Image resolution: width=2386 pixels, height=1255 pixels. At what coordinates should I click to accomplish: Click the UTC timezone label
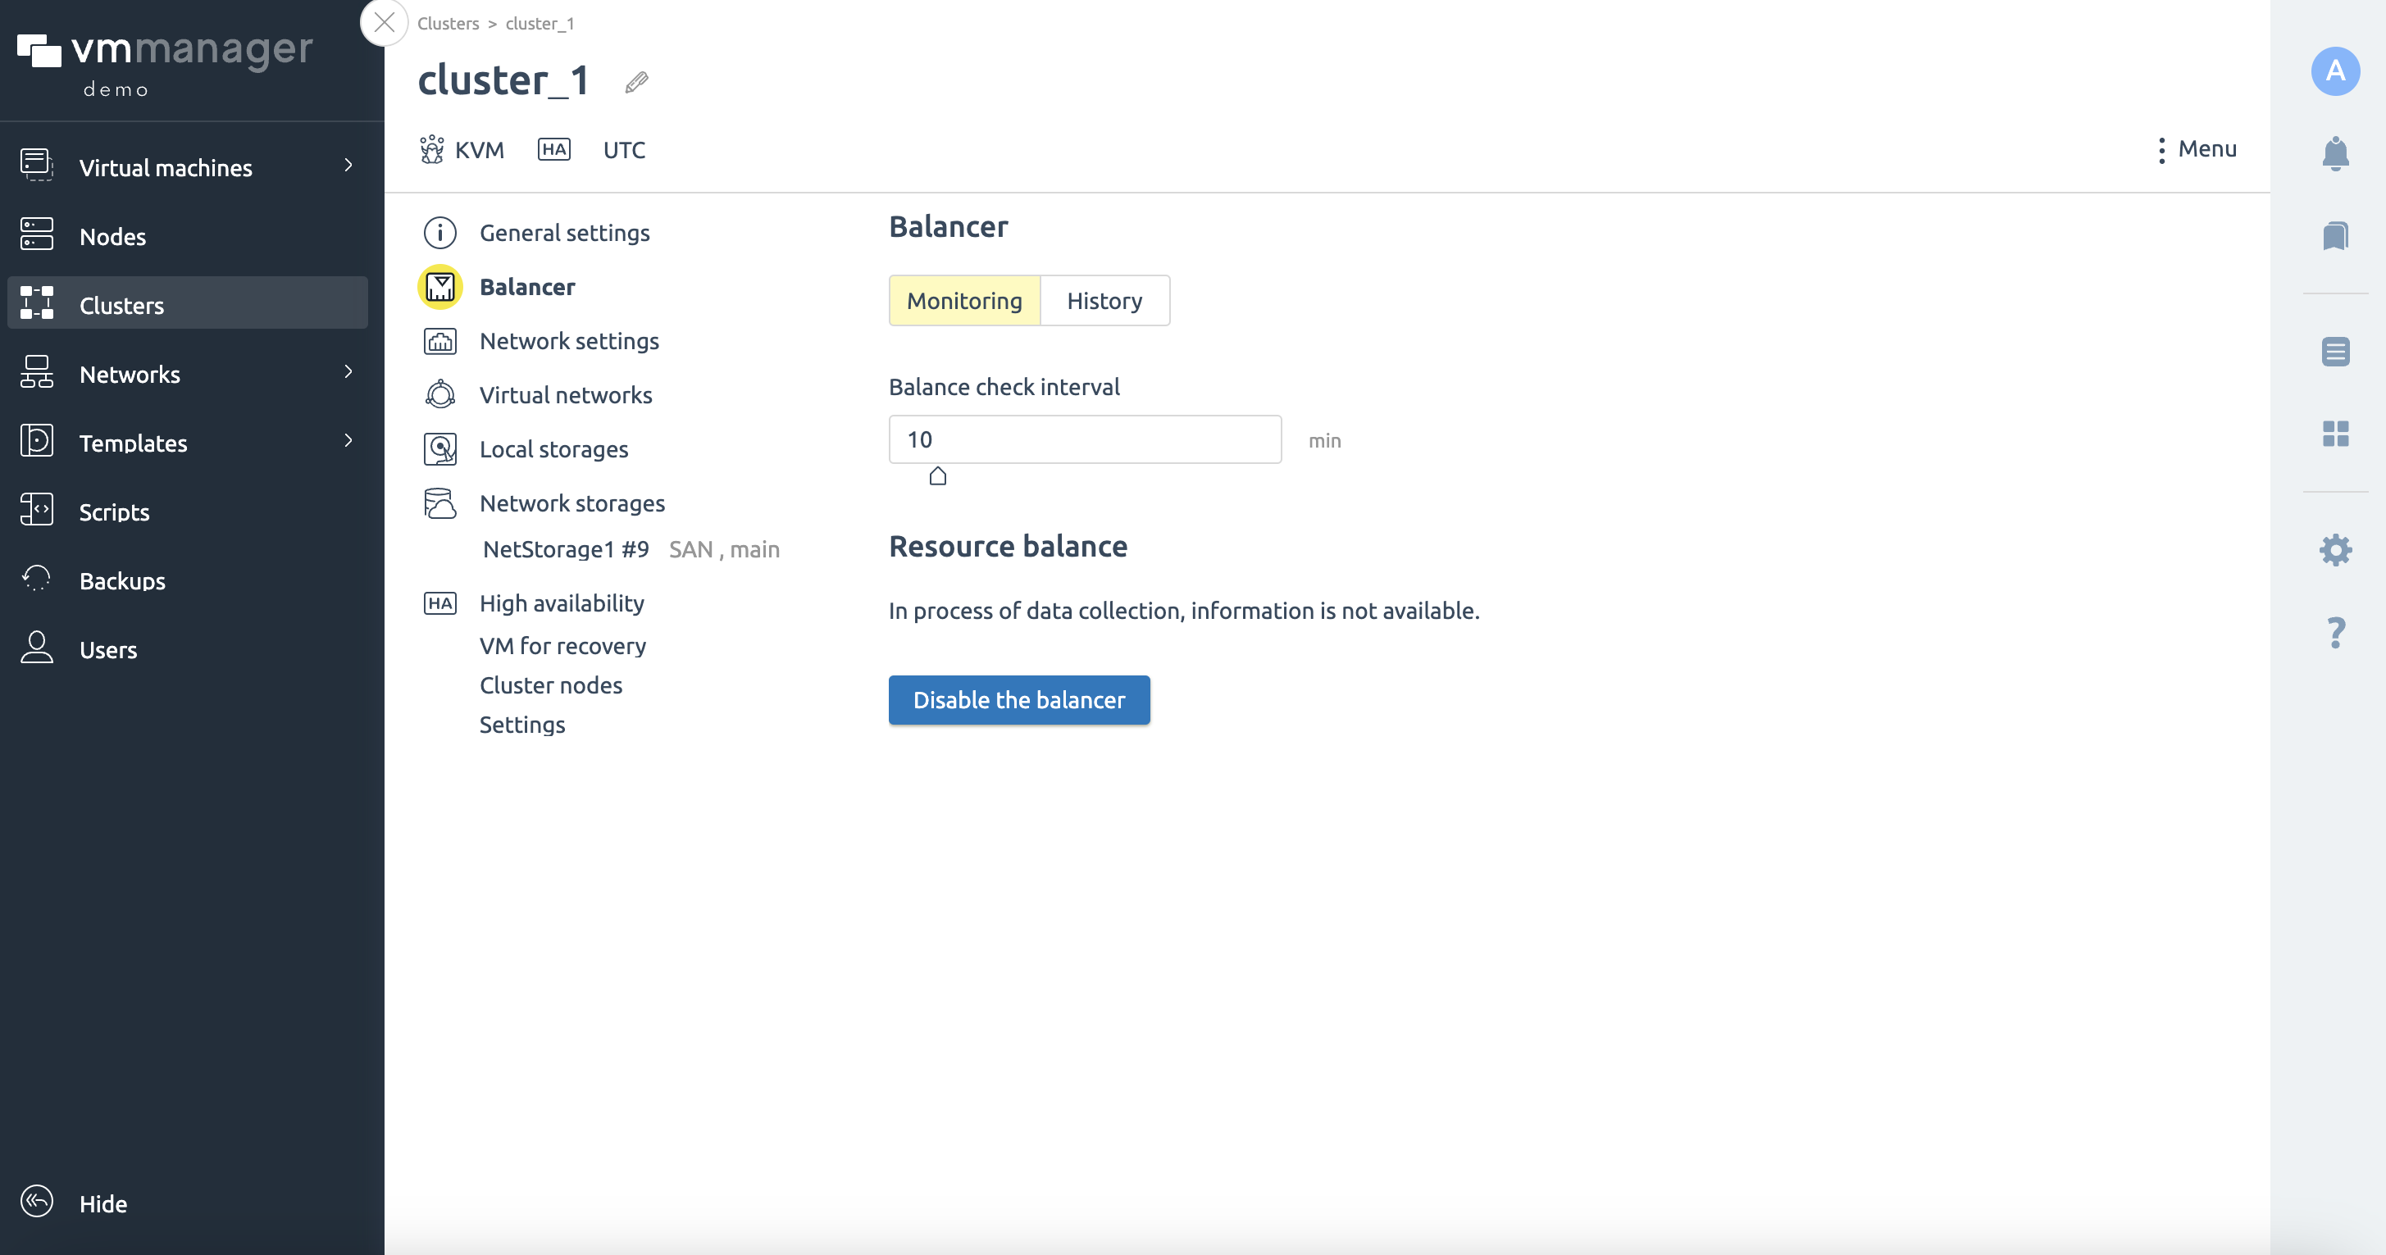623,150
